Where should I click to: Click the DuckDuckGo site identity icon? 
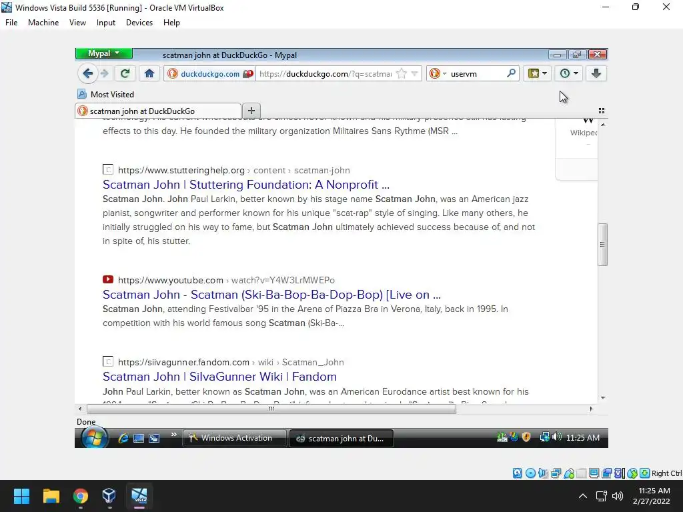(x=173, y=73)
